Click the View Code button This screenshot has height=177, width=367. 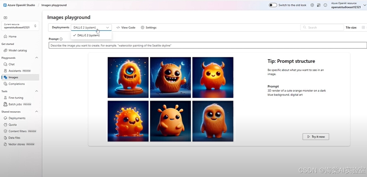click(x=126, y=28)
